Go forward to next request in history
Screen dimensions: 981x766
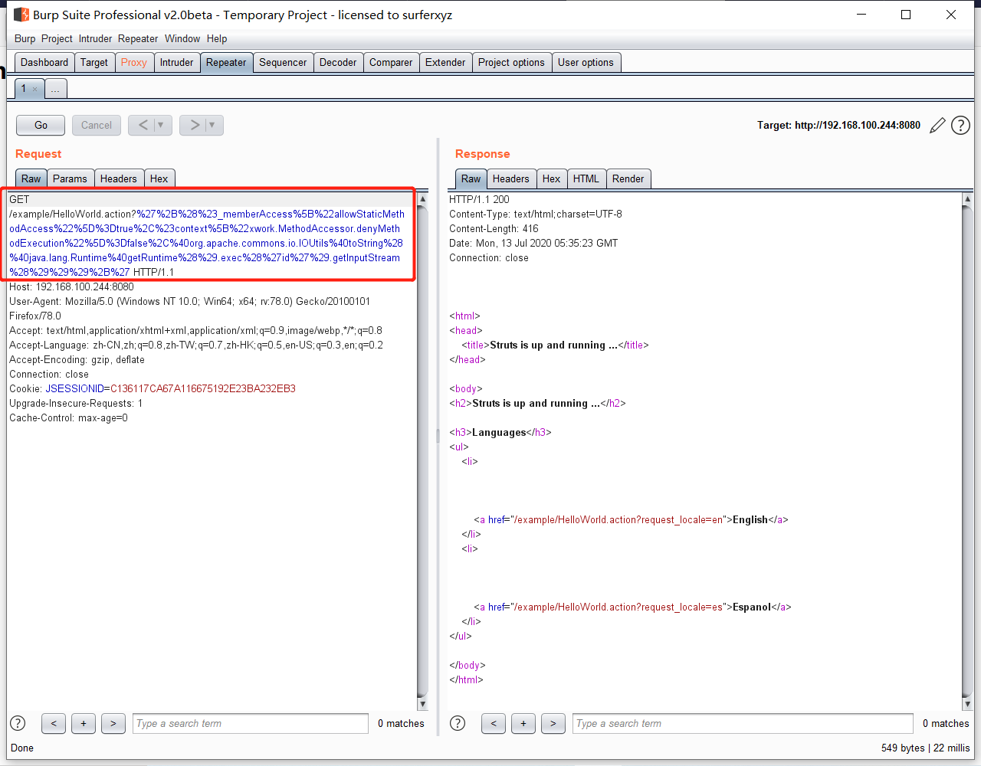(x=194, y=125)
